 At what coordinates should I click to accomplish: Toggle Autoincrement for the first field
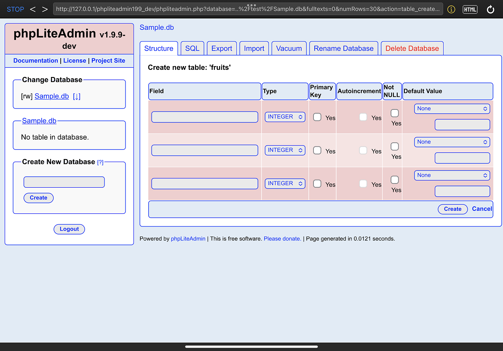(x=363, y=117)
